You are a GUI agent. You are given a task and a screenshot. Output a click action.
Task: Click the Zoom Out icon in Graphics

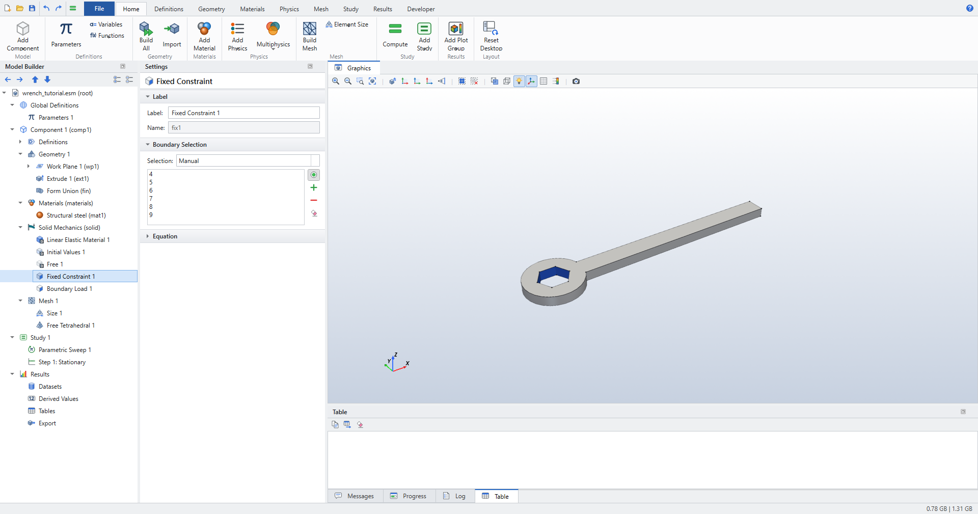348,82
